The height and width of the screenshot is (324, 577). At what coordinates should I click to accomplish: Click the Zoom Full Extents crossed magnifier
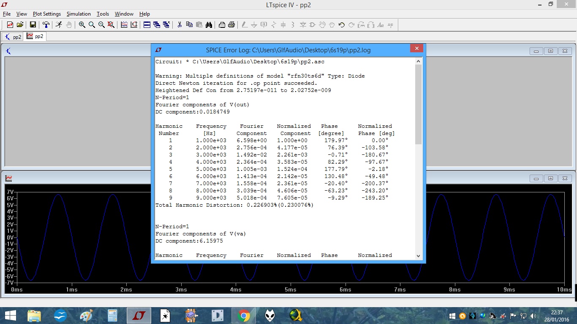[111, 25]
